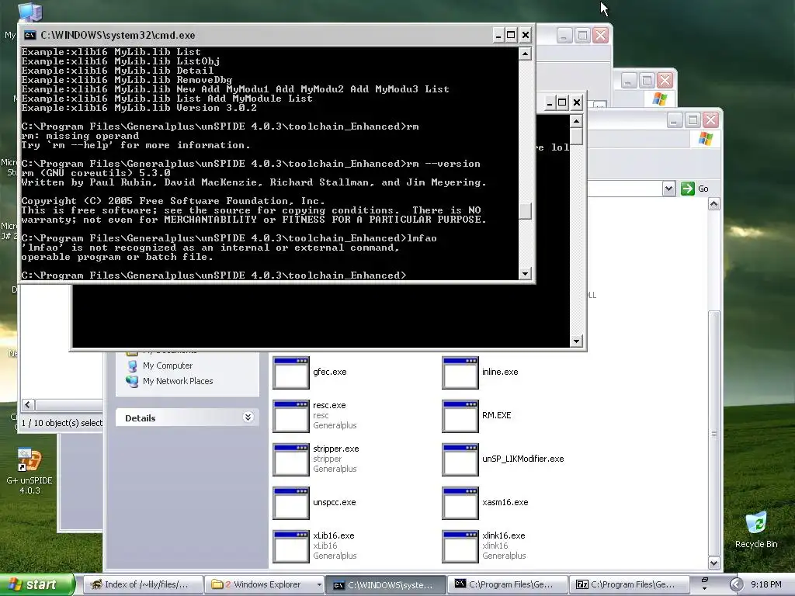This screenshot has height=596, width=795.
Task: Click the My Network Places sidebar icon
Action: pos(132,381)
